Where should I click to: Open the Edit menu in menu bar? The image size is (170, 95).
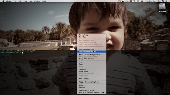pos(20,1)
